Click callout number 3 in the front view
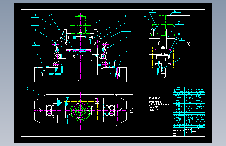Image resolution: width=226 pixels, height=146 pixels. point(125,23)
